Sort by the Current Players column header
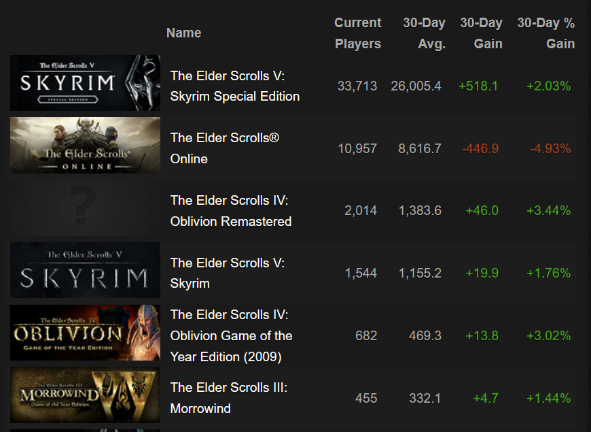Screen dimensions: 591x432 click(x=358, y=33)
